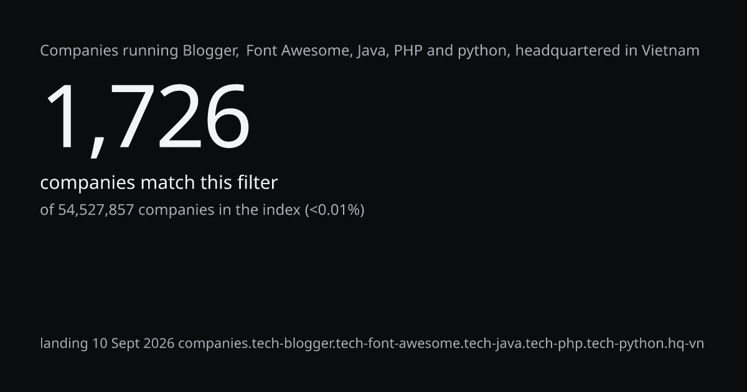Screen dimensions: 747x392
Task: Click the word Blogger in the heading
Action: pyautogui.click(x=210, y=51)
